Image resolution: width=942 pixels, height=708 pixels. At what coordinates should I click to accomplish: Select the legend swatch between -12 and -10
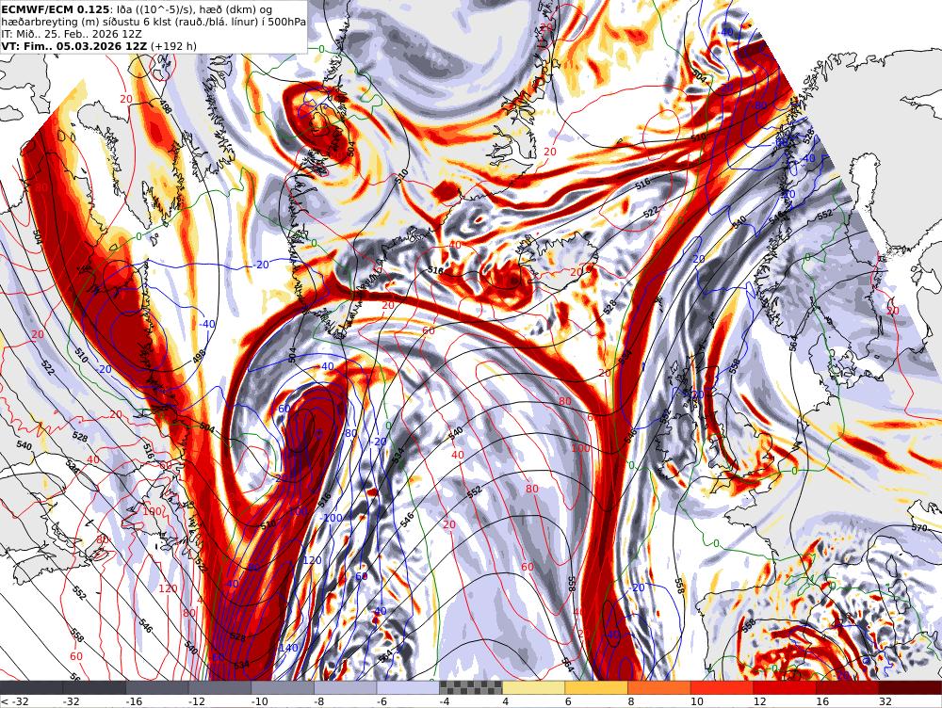[219, 688]
